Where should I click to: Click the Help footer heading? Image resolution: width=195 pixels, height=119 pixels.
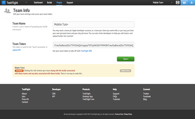pyautogui.click(x=115, y=89)
